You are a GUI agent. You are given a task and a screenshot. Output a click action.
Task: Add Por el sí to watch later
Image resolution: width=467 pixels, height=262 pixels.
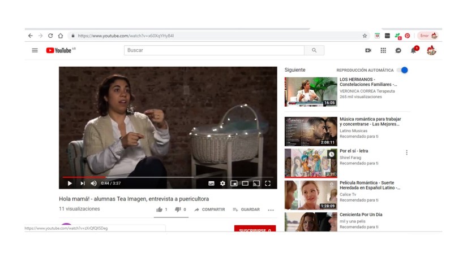click(x=331, y=154)
